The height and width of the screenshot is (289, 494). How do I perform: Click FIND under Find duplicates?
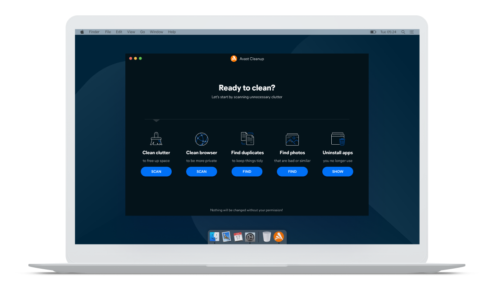(x=247, y=171)
